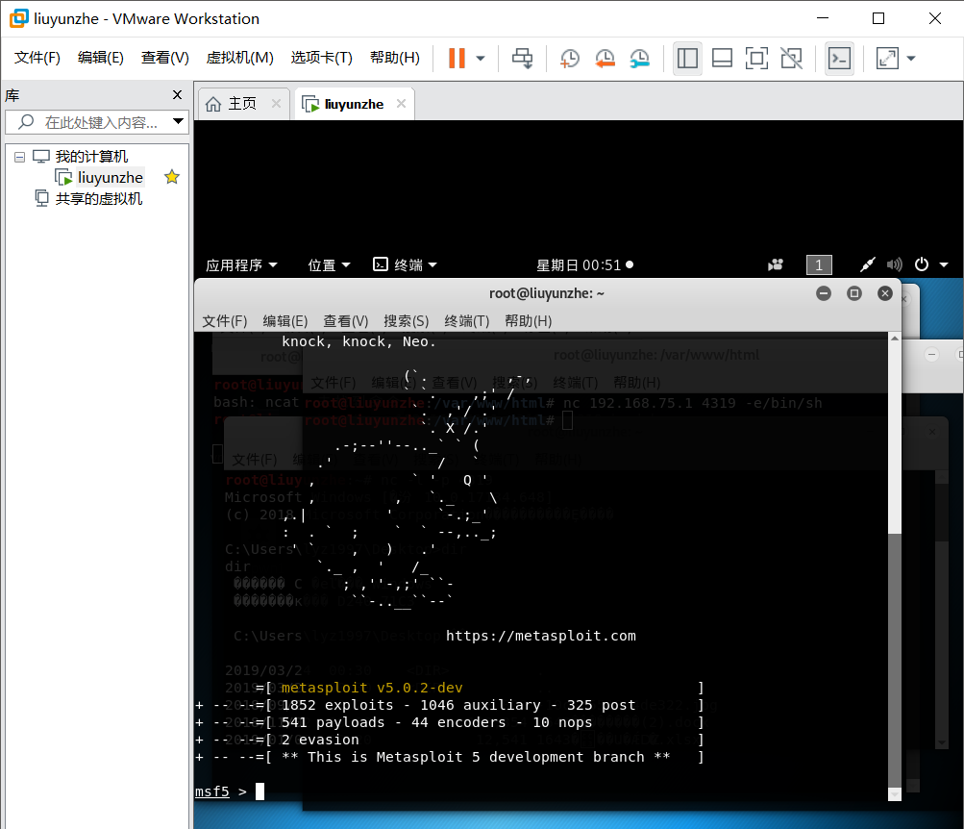The width and height of the screenshot is (964, 829).
Task: Toggle Unity mode icon
Action: (x=791, y=59)
